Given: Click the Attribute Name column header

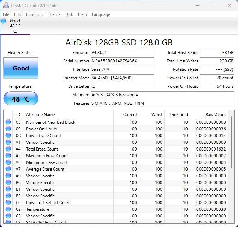Looking at the screenshot, I should pos(69,115).
